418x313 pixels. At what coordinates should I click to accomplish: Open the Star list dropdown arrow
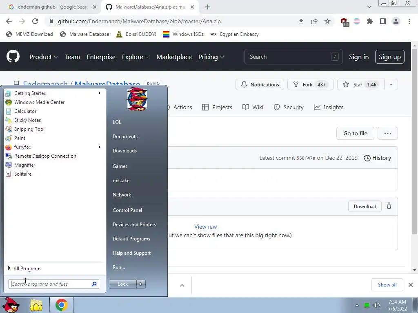pos(391,85)
